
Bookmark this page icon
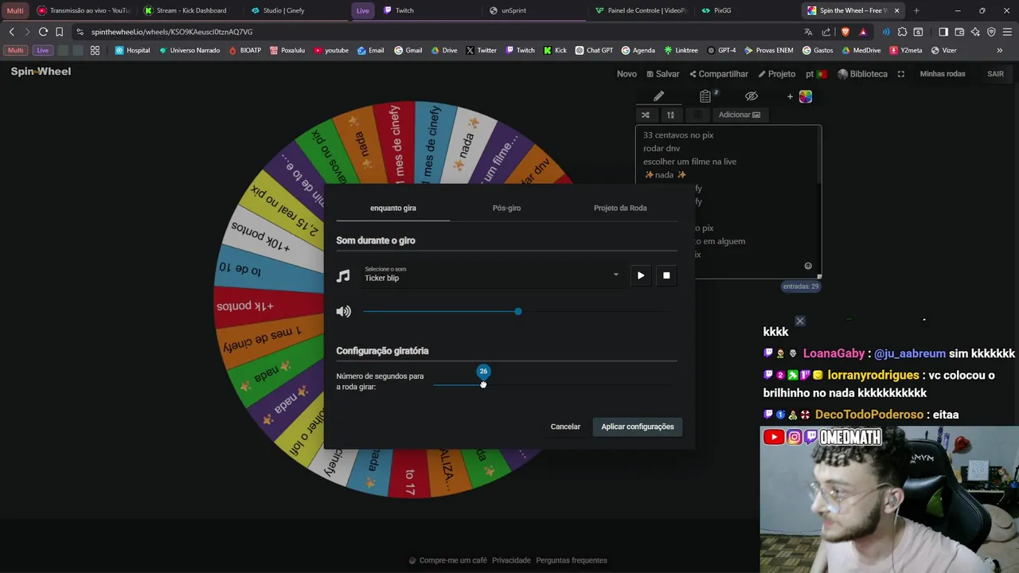click(59, 32)
